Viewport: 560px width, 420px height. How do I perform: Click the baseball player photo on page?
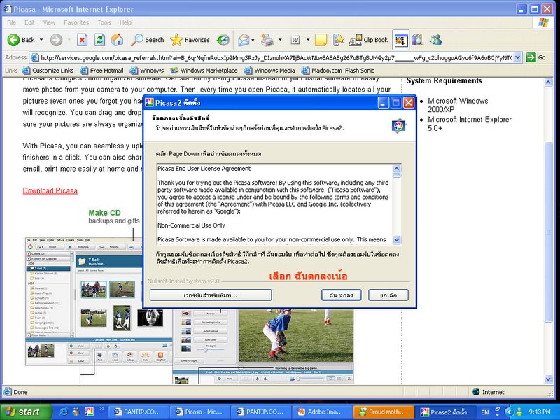click(x=296, y=336)
